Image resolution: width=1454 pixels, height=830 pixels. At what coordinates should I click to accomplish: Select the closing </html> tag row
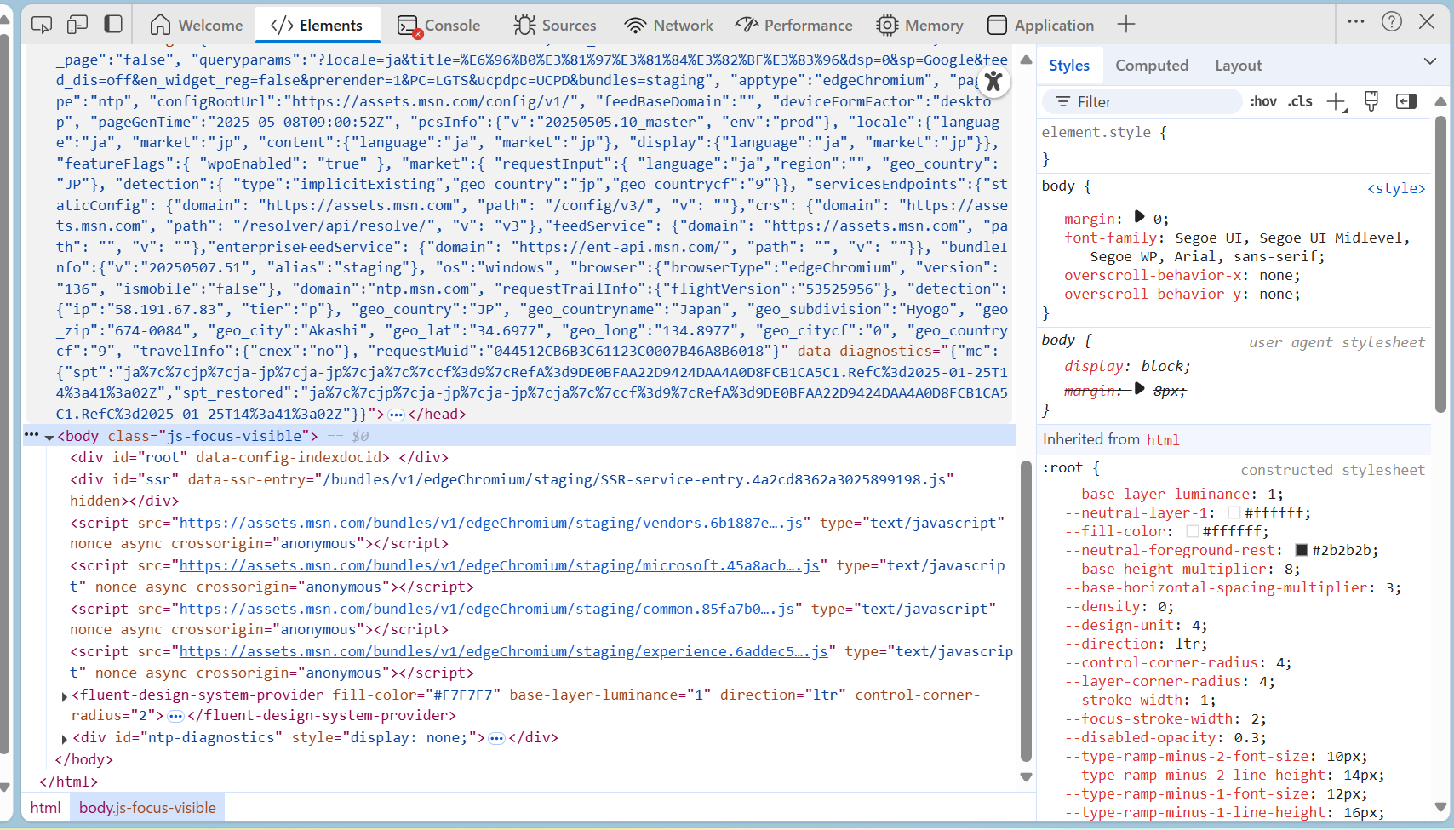pyautogui.click(x=68, y=781)
